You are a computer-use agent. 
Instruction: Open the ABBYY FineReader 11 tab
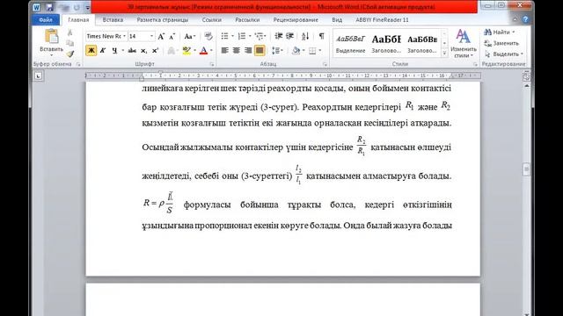click(x=382, y=19)
